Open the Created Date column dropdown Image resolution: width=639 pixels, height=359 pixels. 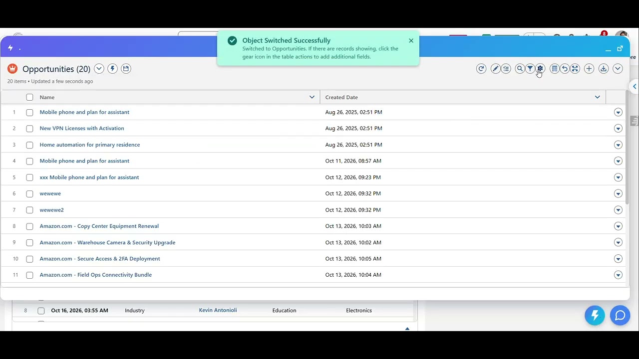pyautogui.click(x=597, y=97)
